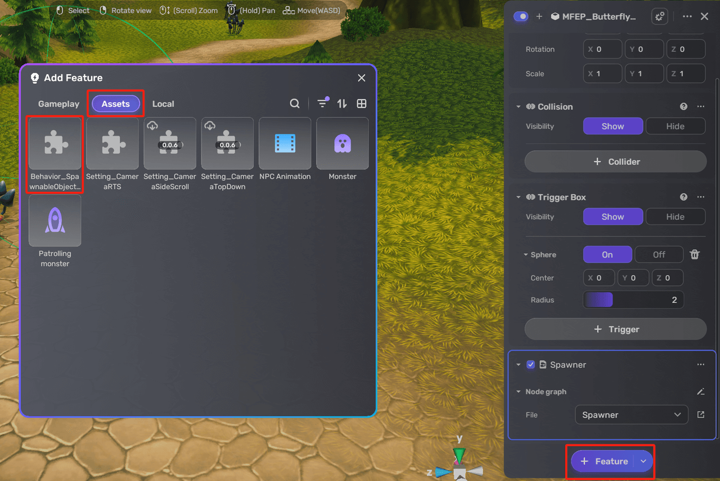Select the Monster asset
Viewport: 720px width, 481px height.
click(x=342, y=143)
